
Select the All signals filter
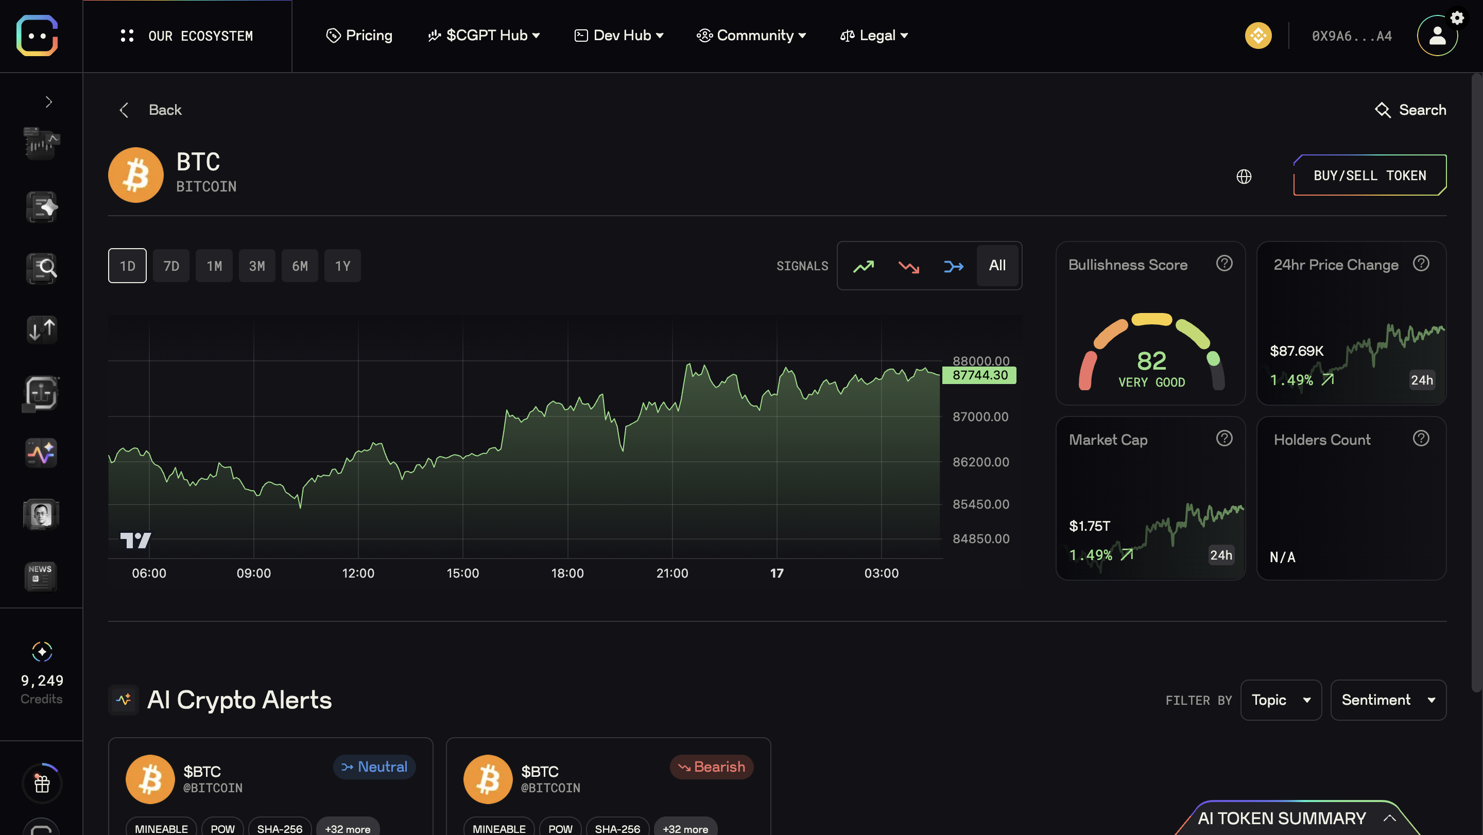[997, 265]
